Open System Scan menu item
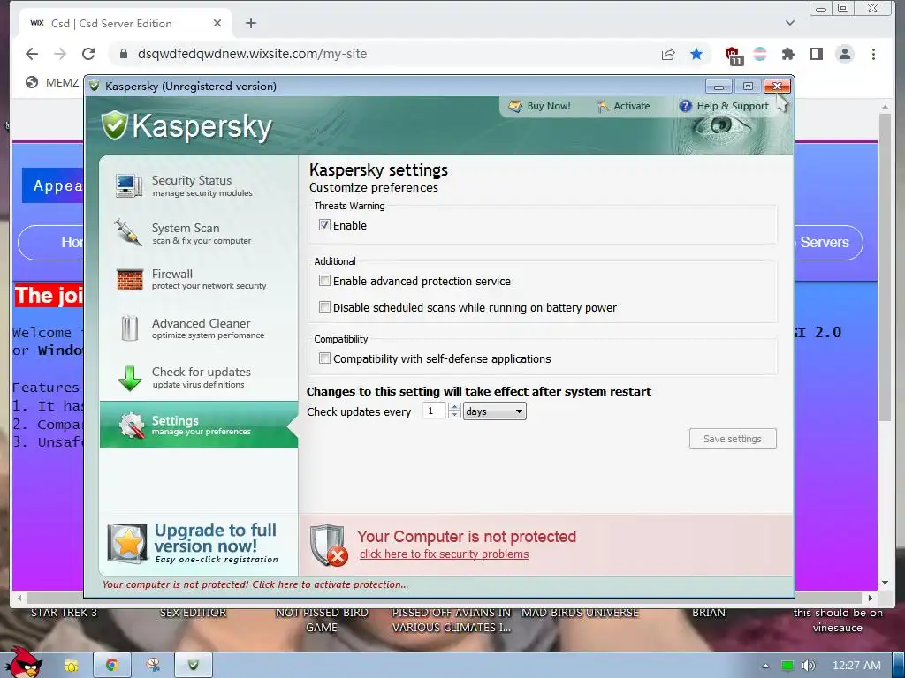 [199, 233]
